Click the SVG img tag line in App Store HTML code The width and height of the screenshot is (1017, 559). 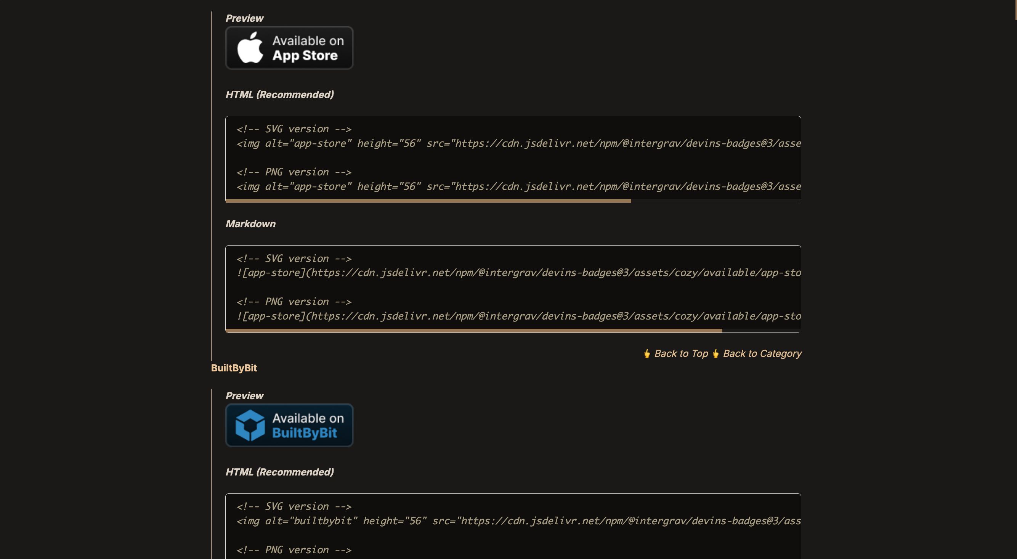pos(518,143)
